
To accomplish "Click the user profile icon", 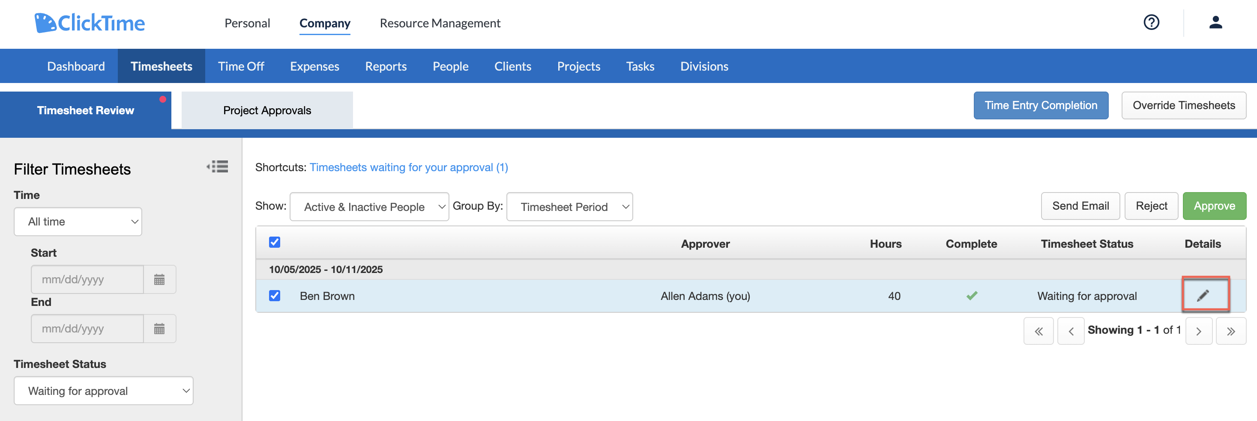I will [1215, 22].
